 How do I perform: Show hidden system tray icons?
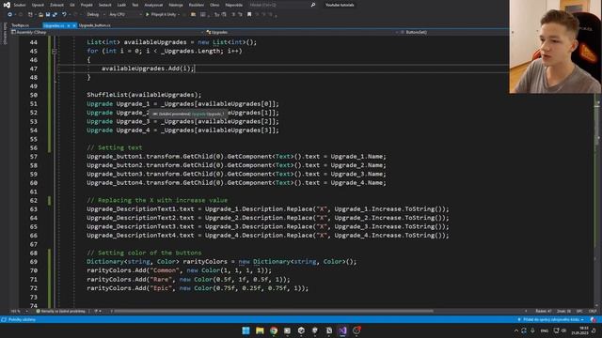coord(516,330)
